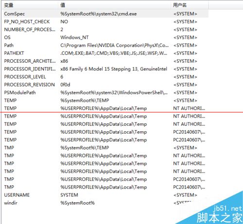Viewport: 243px width, 224px height.
Task: Click %SystemRoot%\TEMP value in the TMP row
Action: coord(85,148)
